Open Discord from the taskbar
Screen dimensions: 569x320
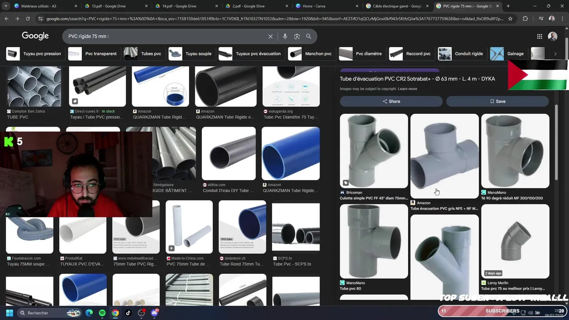[x=155, y=313]
